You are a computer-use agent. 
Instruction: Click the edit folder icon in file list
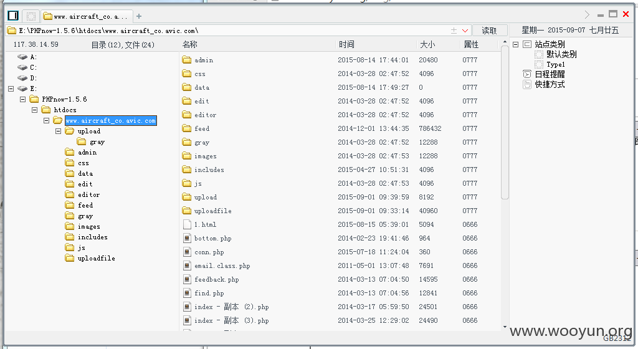187,101
